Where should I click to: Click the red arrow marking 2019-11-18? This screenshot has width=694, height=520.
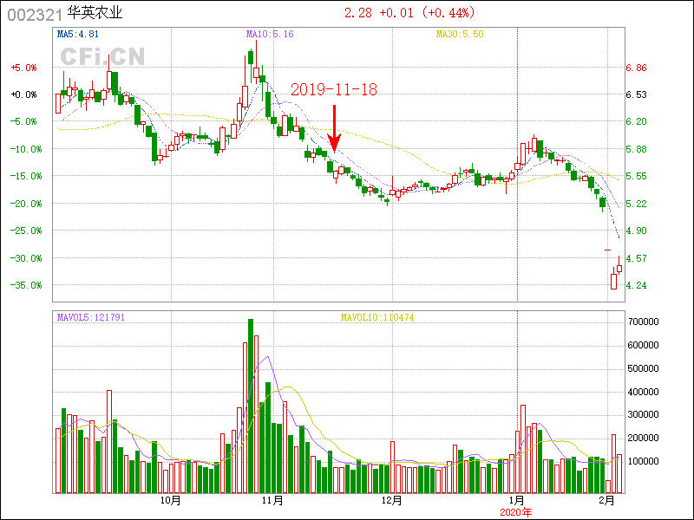click(x=334, y=128)
